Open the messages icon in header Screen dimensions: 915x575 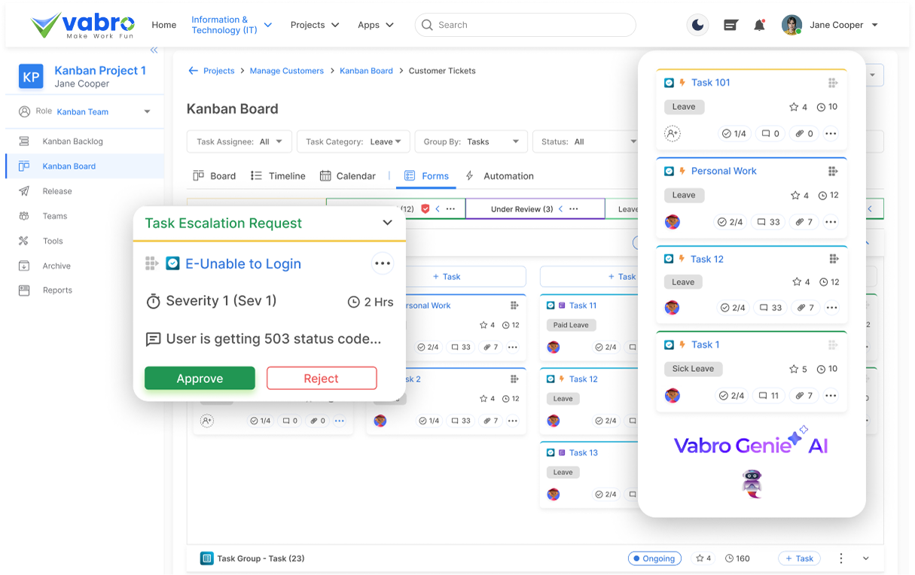[x=730, y=25]
